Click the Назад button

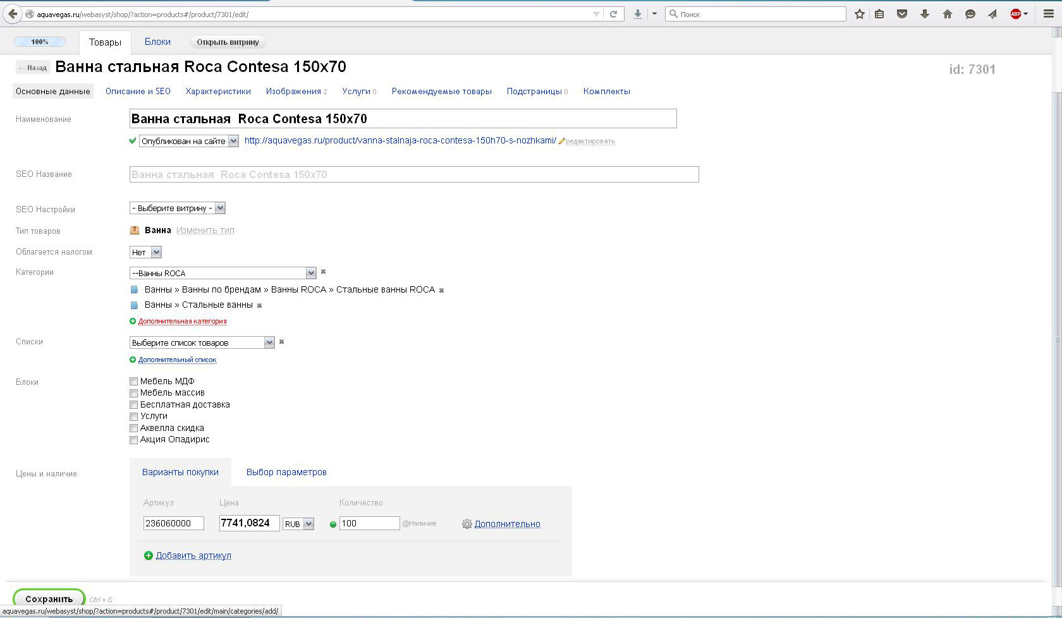[33, 68]
